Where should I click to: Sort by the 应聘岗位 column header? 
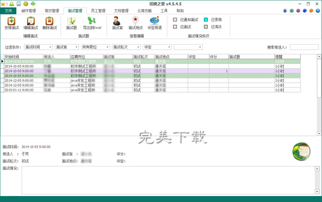[x=86, y=56]
